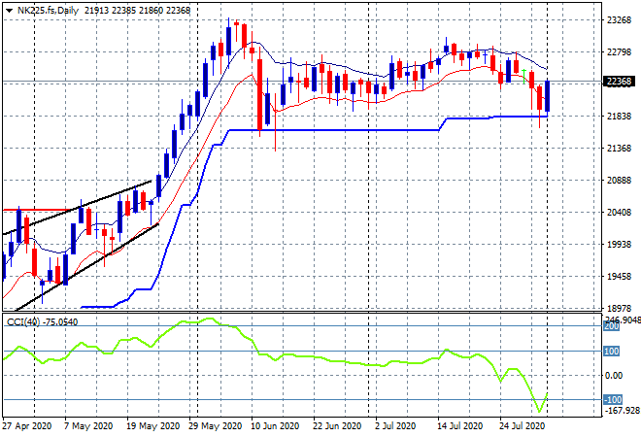Viewport: 641px width, 437px height.
Task: Click the small green doji candle in late July
Action: [524, 77]
